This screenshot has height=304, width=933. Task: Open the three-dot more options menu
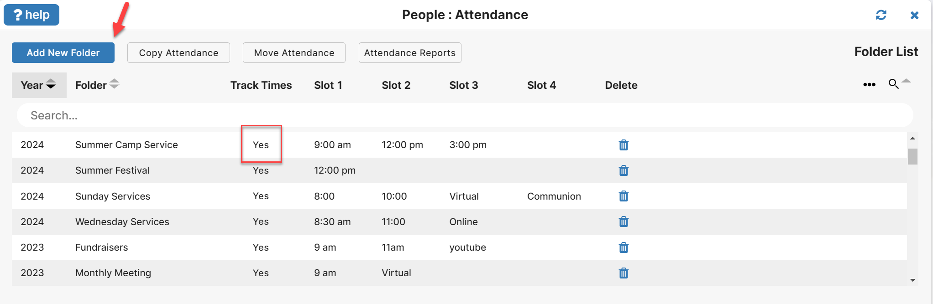pyautogui.click(x=869, y=85)
